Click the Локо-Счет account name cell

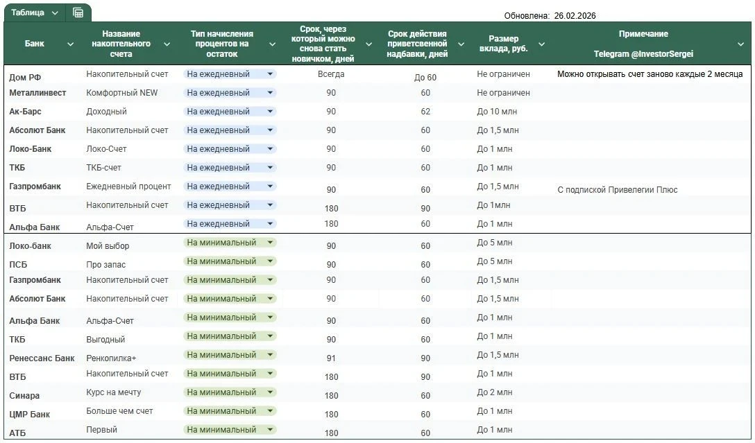coord(106,149)
